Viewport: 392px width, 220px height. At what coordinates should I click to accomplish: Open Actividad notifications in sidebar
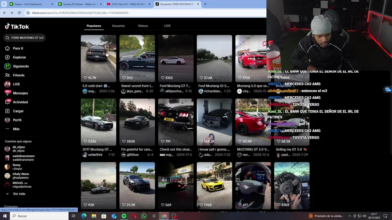click(x=17, y=102)
